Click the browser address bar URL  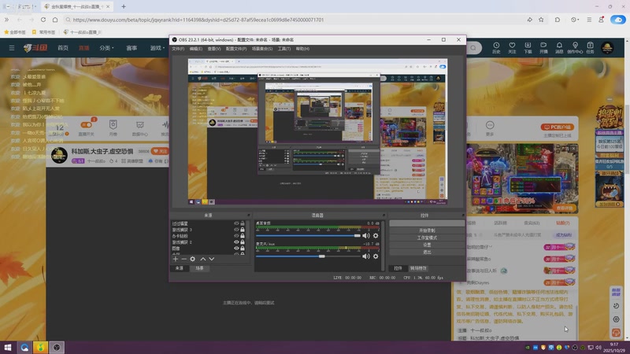[x=198, y=20]
